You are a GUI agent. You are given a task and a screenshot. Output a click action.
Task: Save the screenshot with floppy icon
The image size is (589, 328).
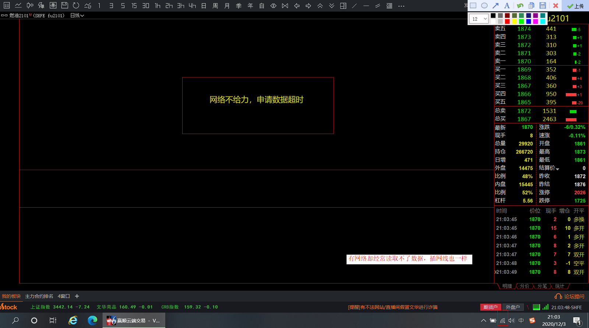click(x=543, y=6)
